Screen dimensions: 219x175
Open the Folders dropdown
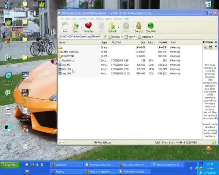[x=116, y=37]
